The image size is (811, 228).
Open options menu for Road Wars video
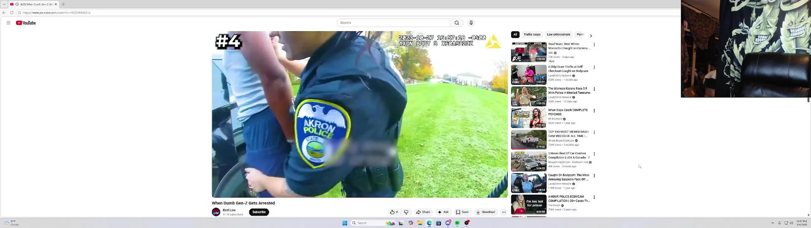[x=594, y=45]
